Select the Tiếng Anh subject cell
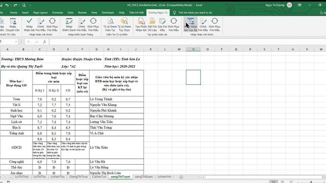The image size is (326, 183). click(16, 133)
